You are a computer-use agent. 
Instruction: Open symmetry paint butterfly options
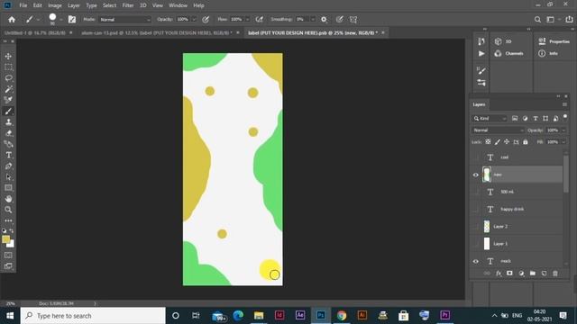[353, 20]
